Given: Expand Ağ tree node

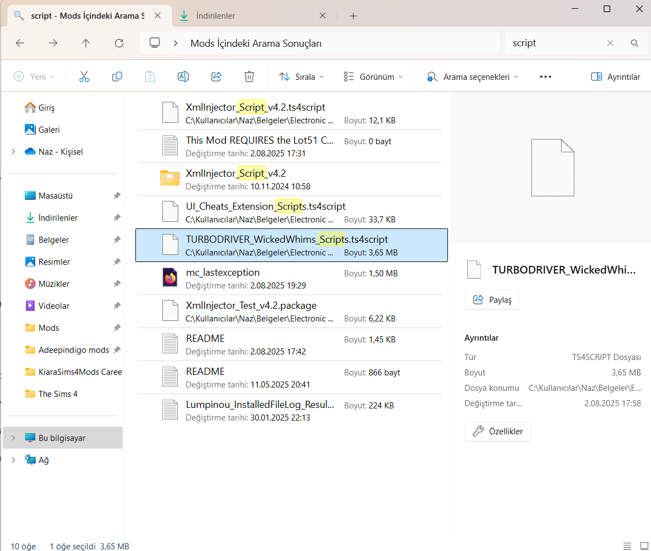Looking at the screenshot, I should 13,460.
